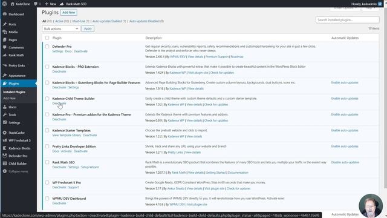Tick Kadence Child Theme Builder checkbox
Screen dimensions: 387x218
click(x=47, y=99)
